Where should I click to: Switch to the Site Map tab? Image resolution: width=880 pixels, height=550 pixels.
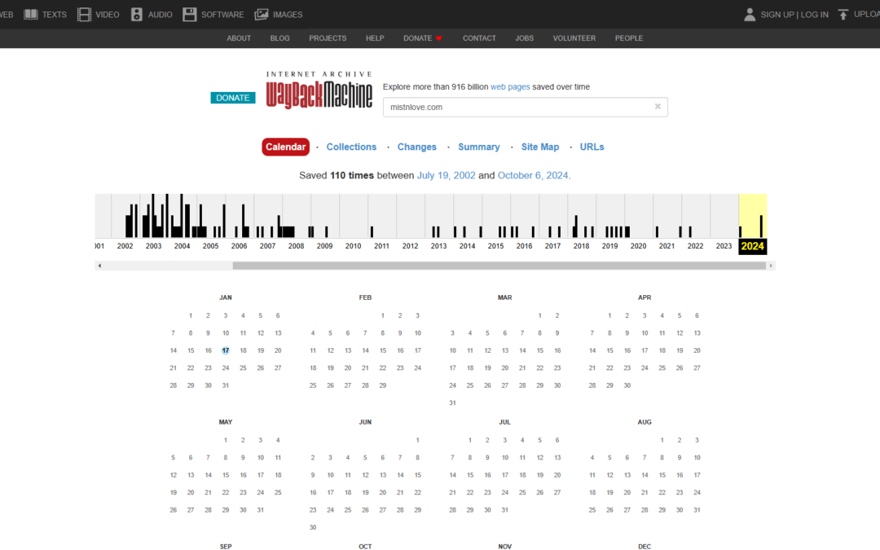pos(540,147)
